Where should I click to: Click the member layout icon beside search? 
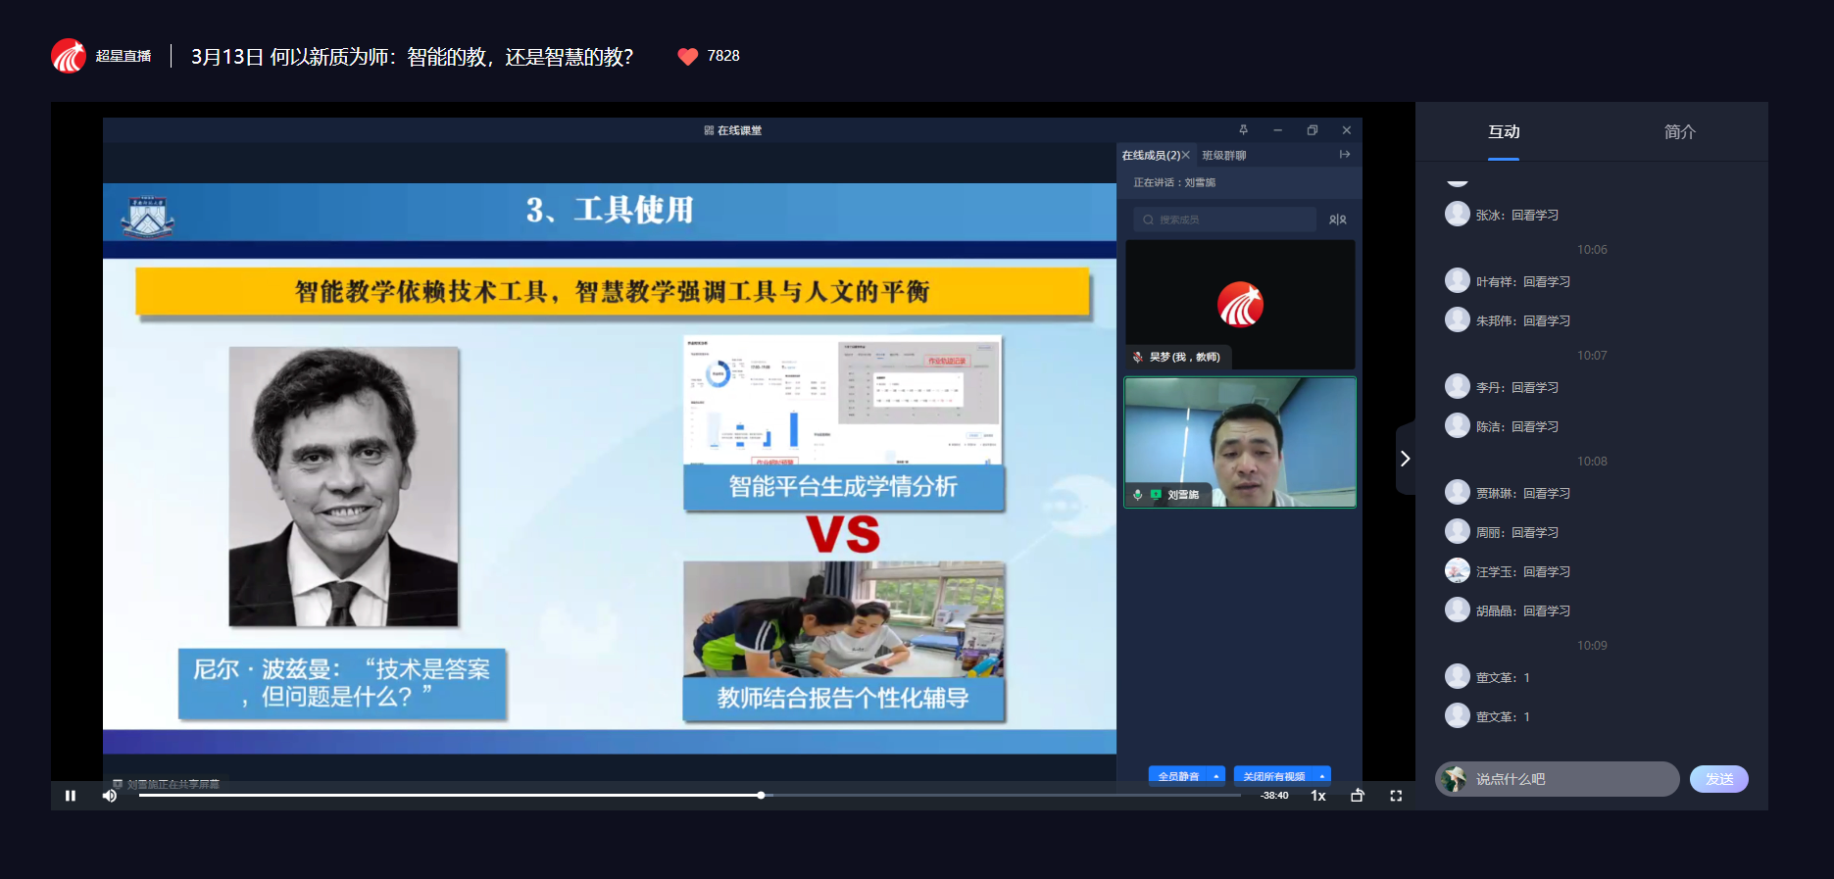click(1338, 220)
